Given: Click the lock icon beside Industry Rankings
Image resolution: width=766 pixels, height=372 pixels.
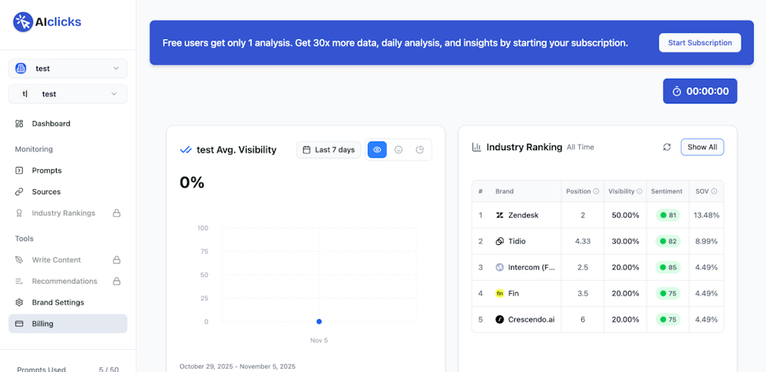Looking at the screenshot, I should (x=116, y=213).
